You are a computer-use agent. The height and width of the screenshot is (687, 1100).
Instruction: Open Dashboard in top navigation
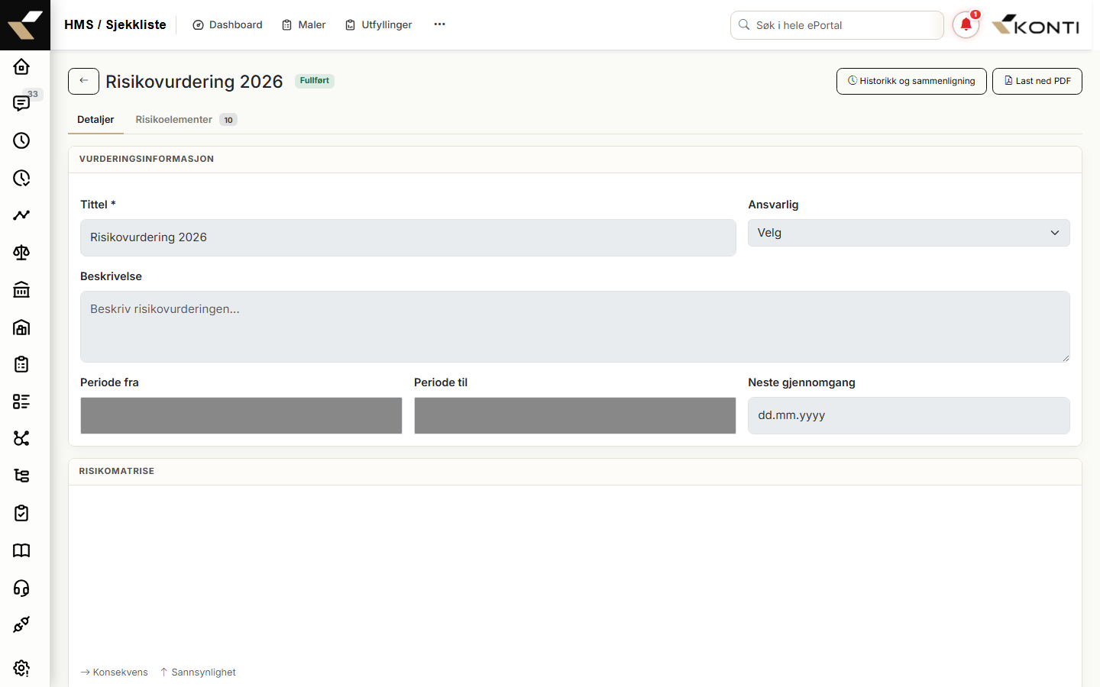tap(228, 24)
